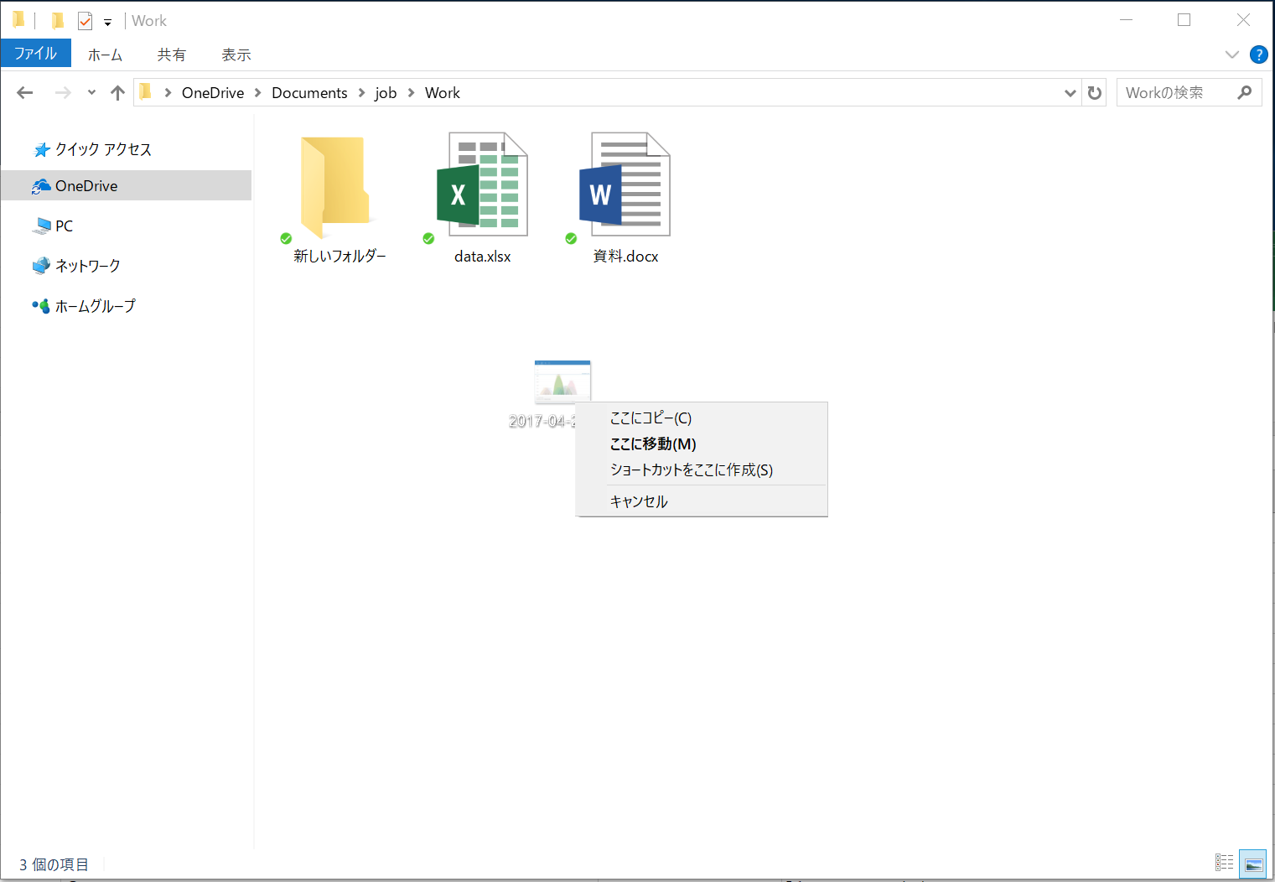Expand the quick access toolbar customize dropdown
The image size is (1275, 882).
[107, 21]
